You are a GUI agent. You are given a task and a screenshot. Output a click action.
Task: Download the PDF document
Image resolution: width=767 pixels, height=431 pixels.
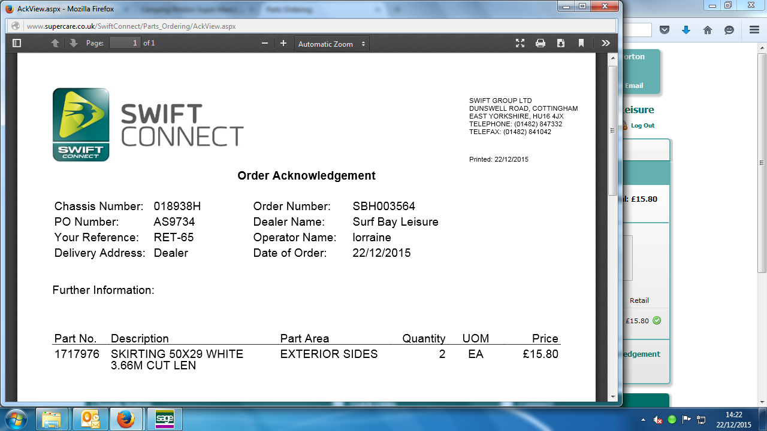point(561,43)
